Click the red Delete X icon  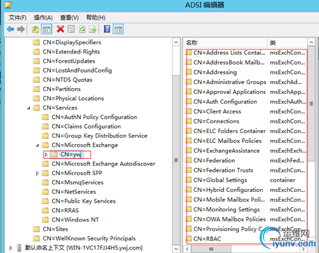pyautogui.click(x=60, y=29)
